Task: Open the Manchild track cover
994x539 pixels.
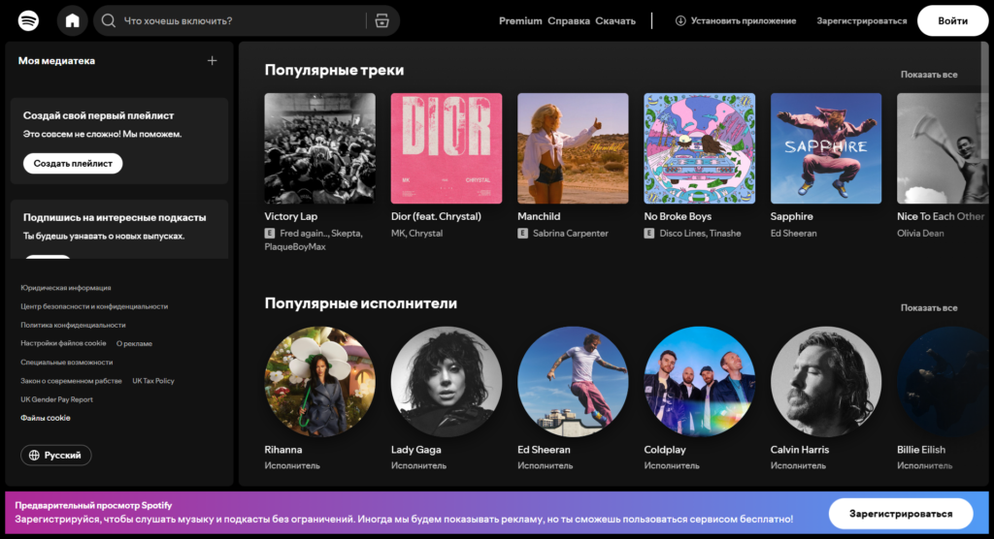Action: 573,148
